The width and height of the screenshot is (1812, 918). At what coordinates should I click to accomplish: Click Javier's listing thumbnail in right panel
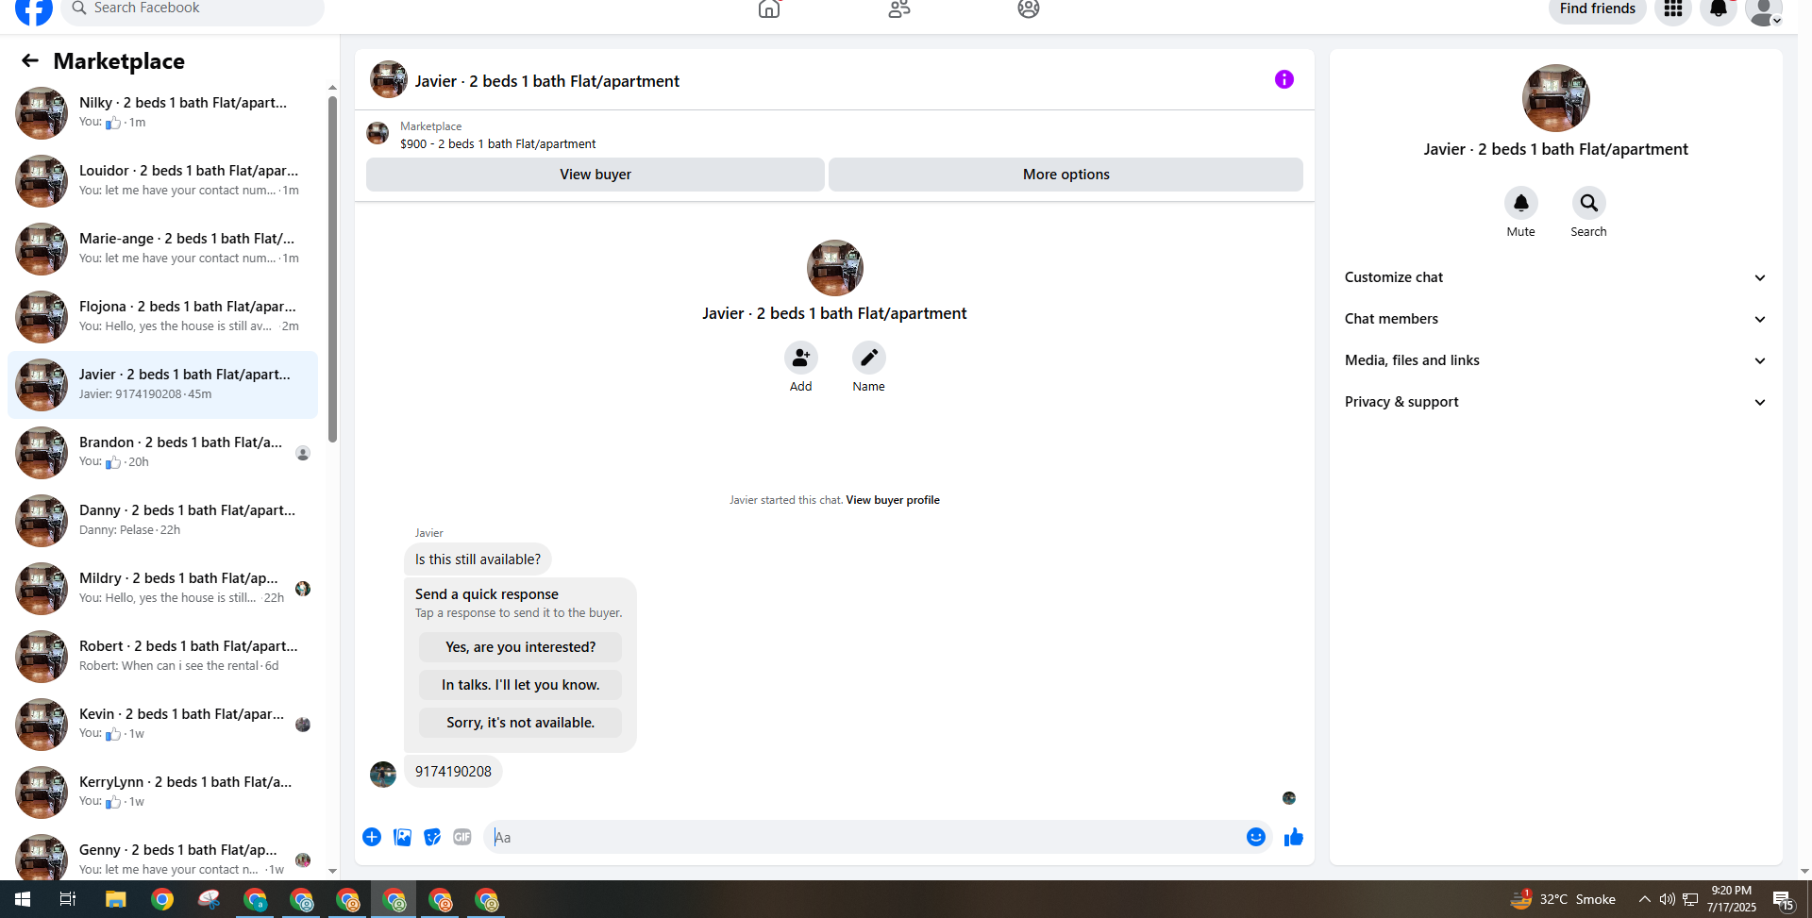click(1555, 98)
